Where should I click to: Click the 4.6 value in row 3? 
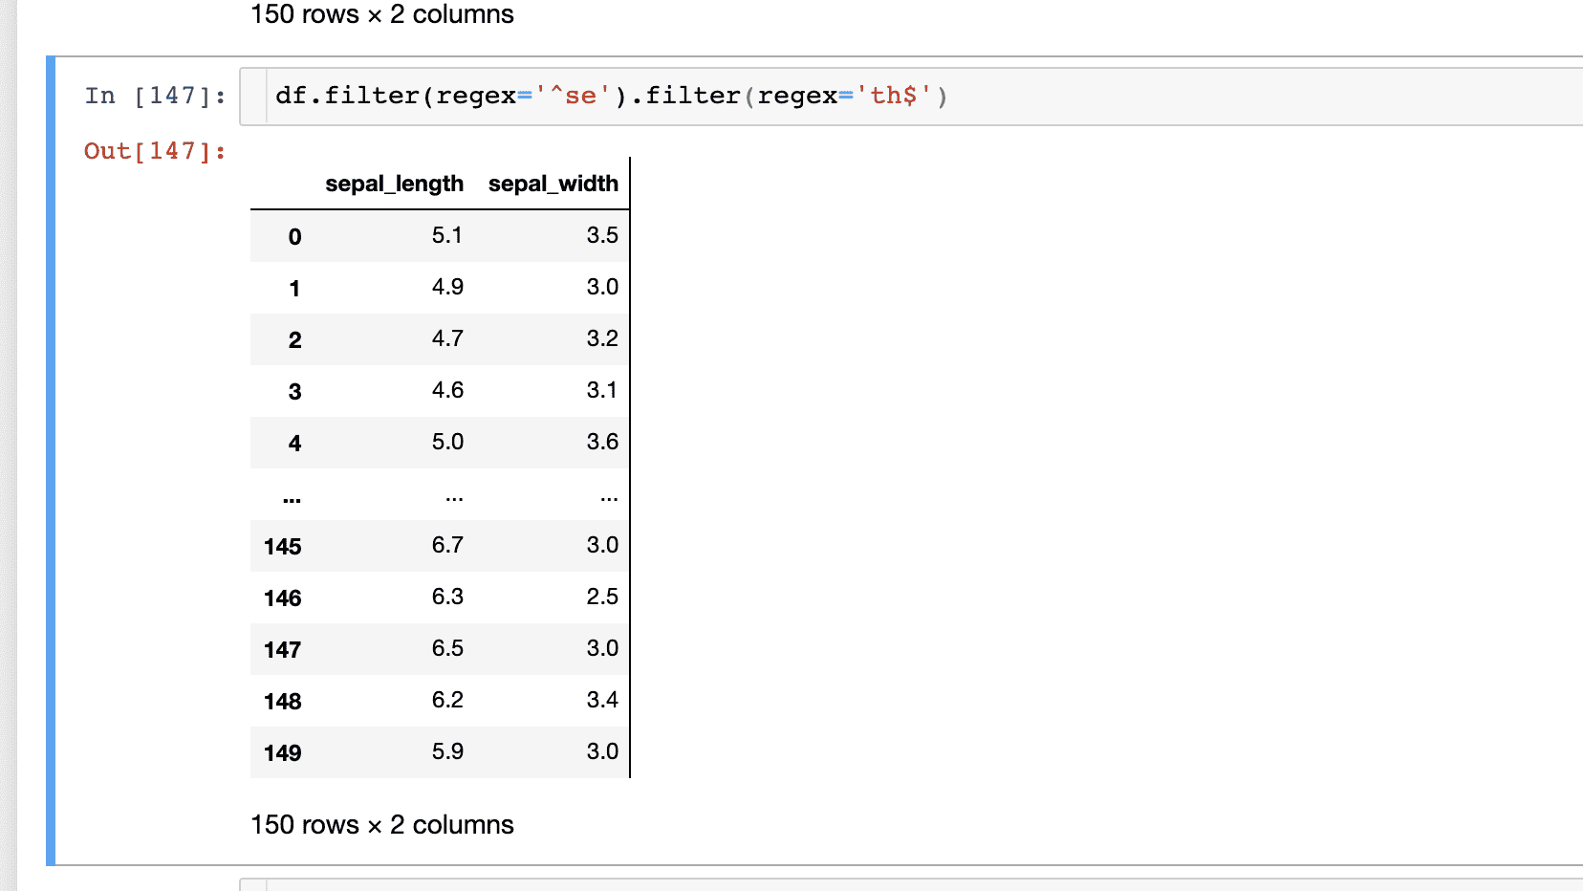[447, 390]
